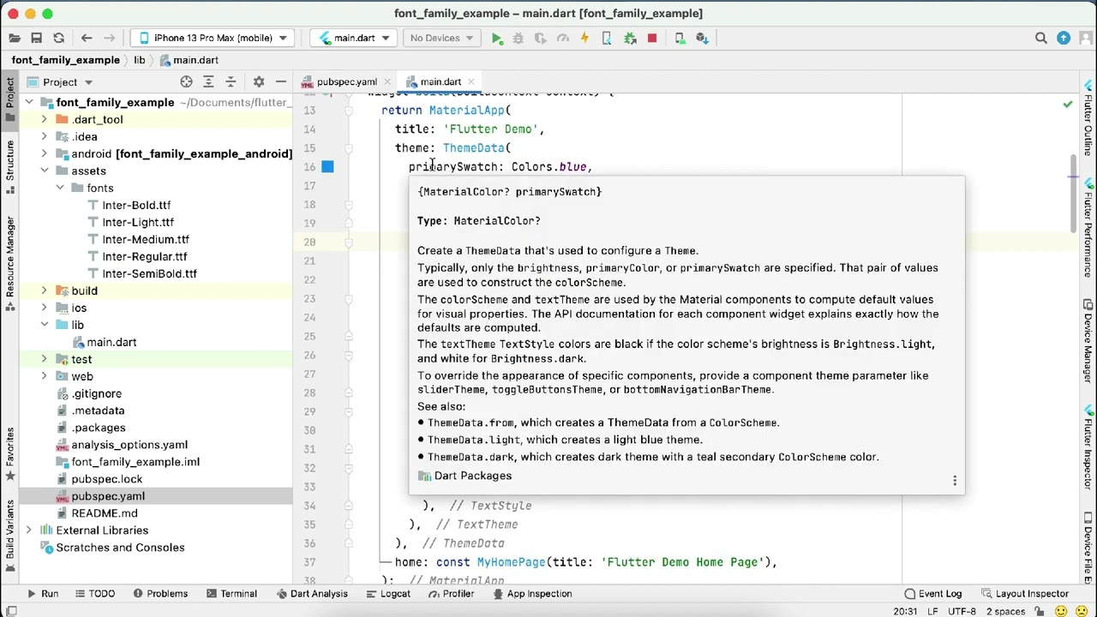Select opened file target icon in Project panel
Screen dimensions: 1097x617
186,81
